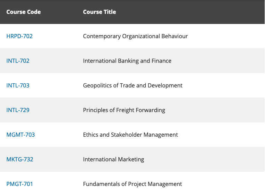Click the Course Title column header
The height and width of the screenshot is (195, 265).
point(100,12)
